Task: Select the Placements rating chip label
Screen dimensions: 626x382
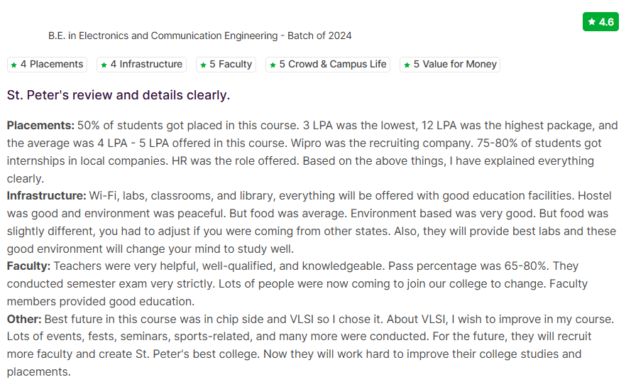Action: (52, 64)
